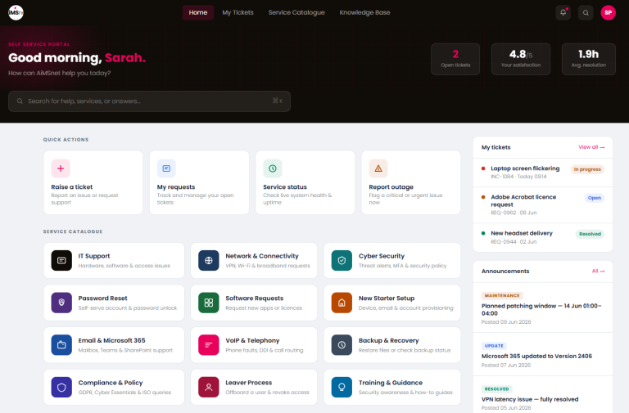Image resolution: width=629 pixels, height=413 pixels.
Task: Click View all in My tickets
Action: [x=591, y=147]
